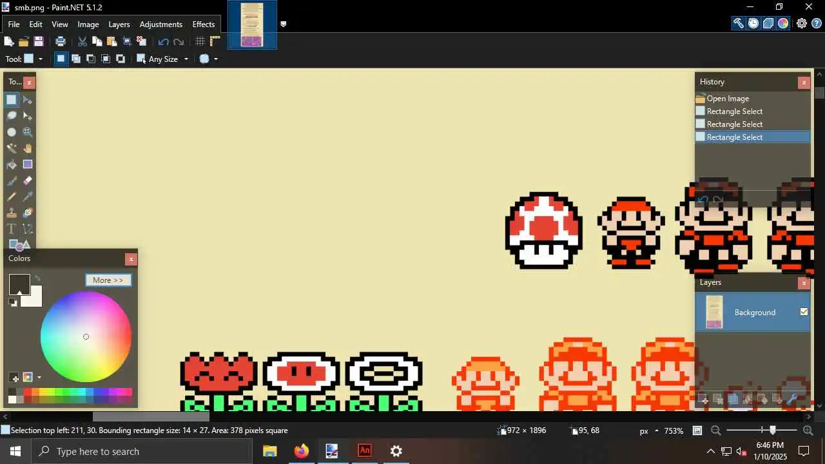Select the Ellipse Select tool

12,131
